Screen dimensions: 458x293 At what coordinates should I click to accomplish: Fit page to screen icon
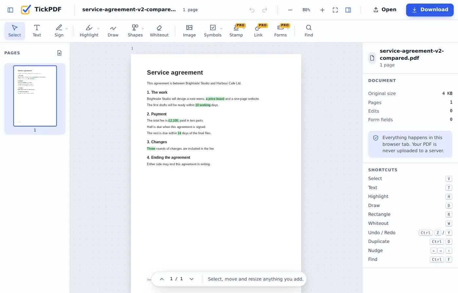(x=335, y=10)
